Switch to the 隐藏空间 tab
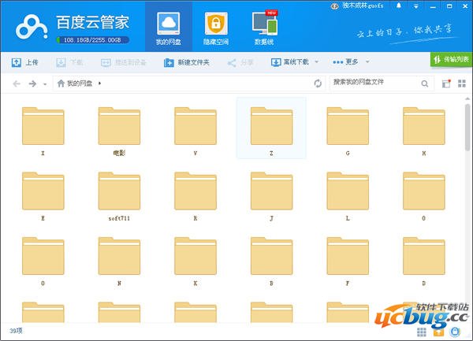Viewport: 473px width, 341px height. point(216,28)
